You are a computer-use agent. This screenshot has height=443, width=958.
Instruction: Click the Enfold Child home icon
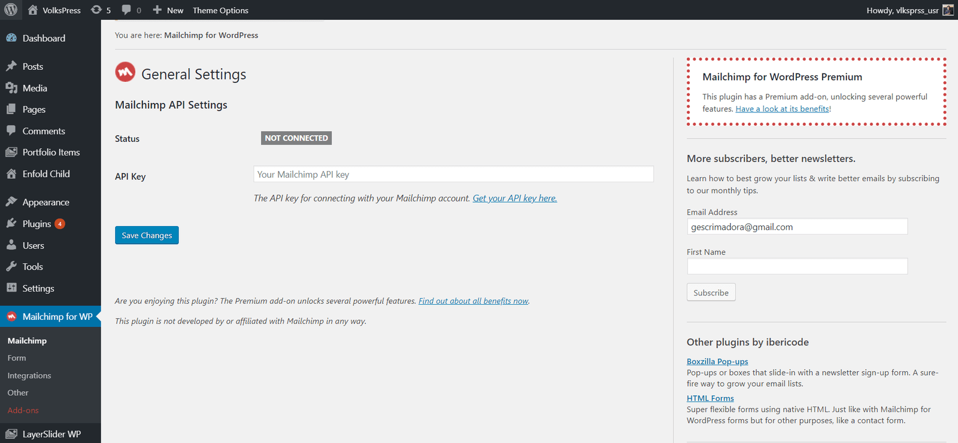tap(11, 174)
